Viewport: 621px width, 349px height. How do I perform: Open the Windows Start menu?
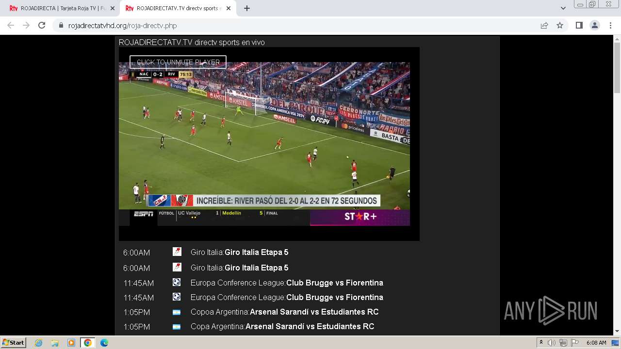click(13, 342)
